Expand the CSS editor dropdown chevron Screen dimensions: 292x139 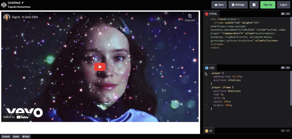(288, 68)
